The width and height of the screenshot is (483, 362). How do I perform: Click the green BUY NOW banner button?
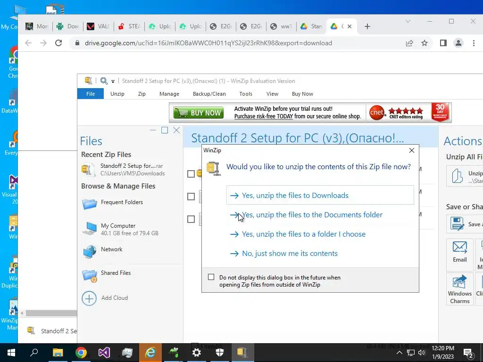[198, 113]
